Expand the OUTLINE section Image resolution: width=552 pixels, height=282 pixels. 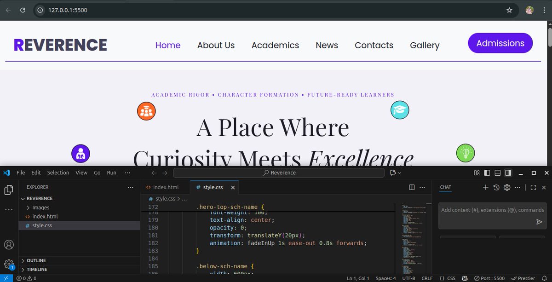pyautogui.click(x=36, y=260)
